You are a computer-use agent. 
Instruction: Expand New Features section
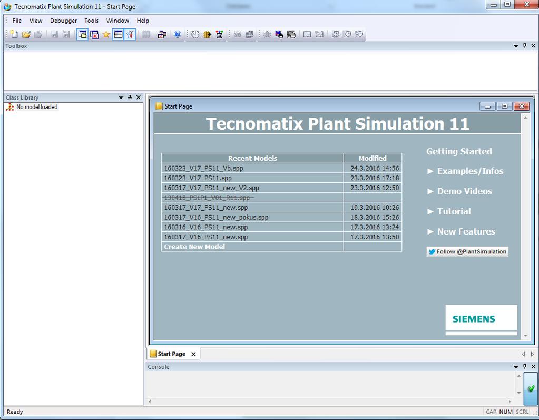coord(462,232)
